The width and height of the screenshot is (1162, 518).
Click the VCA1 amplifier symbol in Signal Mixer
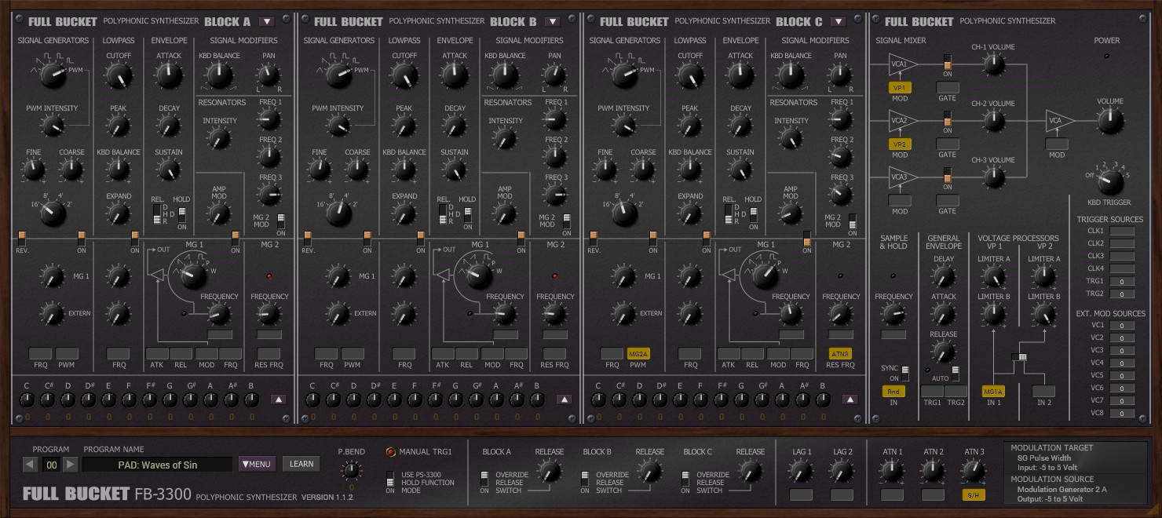(x=901, y=65)
